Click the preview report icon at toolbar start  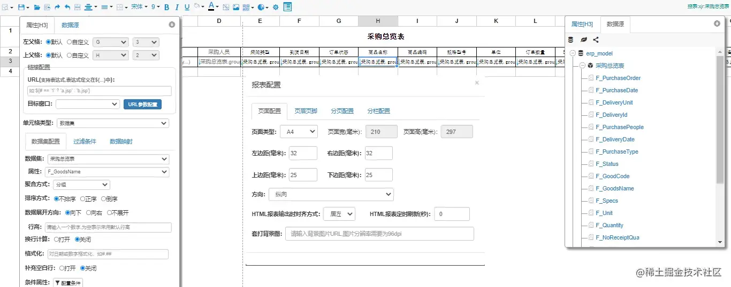coord(5,7)
